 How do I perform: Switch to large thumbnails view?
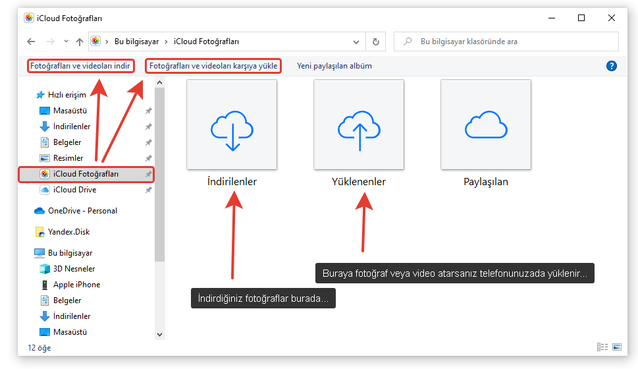(617, 347)
